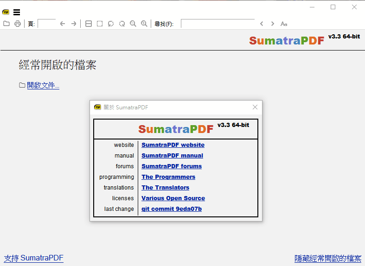The image size is (365, 266).
Task: Rotate view counterclockwise icon
Action: pos(111,24)
